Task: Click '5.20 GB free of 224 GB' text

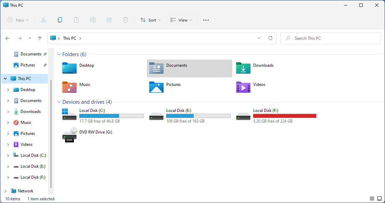Action: [273, 121]
